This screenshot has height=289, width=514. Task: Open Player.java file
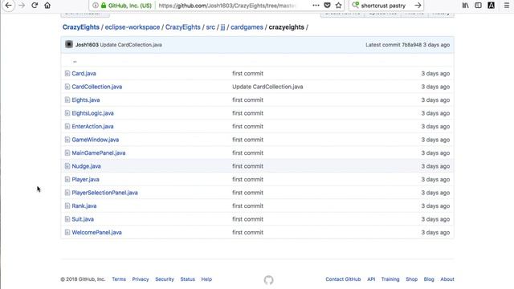(86, 180)
